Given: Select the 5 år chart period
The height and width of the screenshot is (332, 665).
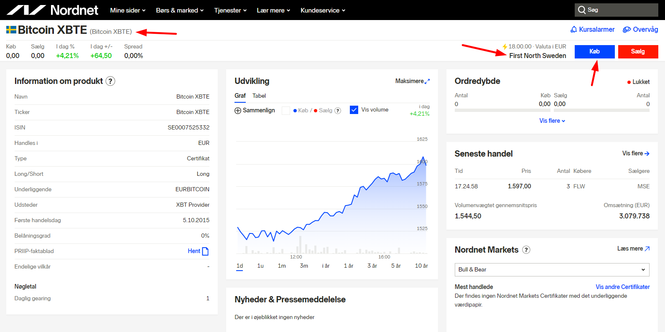Looking at the screenshot, I should point(396,266).
